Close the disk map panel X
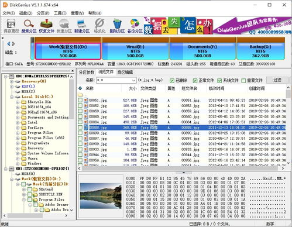The height and width of the screenshot is (227, 292). [2, 38]
